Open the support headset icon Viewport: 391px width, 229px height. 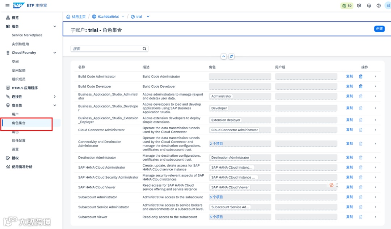point(369,5)
